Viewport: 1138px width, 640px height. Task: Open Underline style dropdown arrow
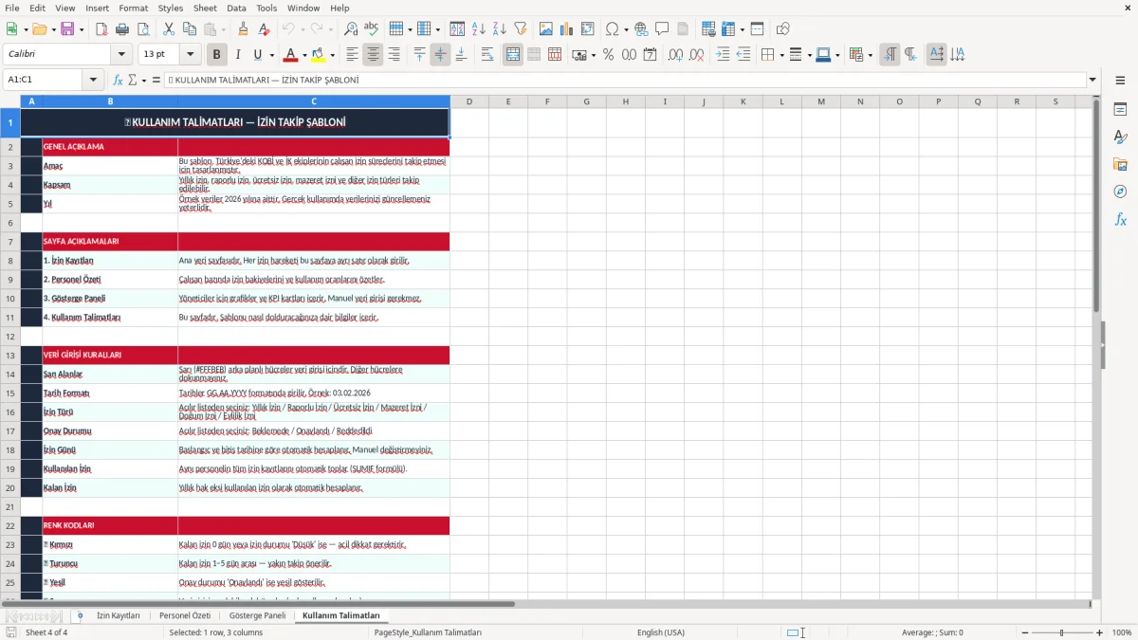(271, 55)
